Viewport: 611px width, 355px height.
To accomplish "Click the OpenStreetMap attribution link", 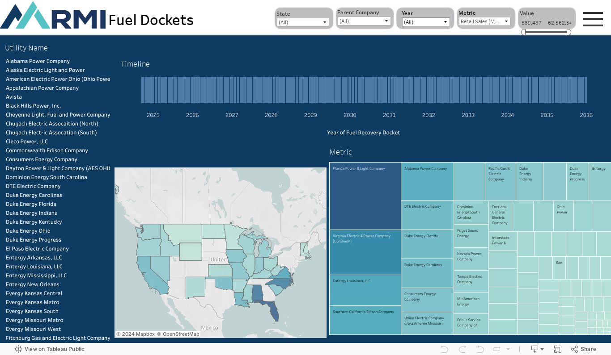I will (178, 334).
